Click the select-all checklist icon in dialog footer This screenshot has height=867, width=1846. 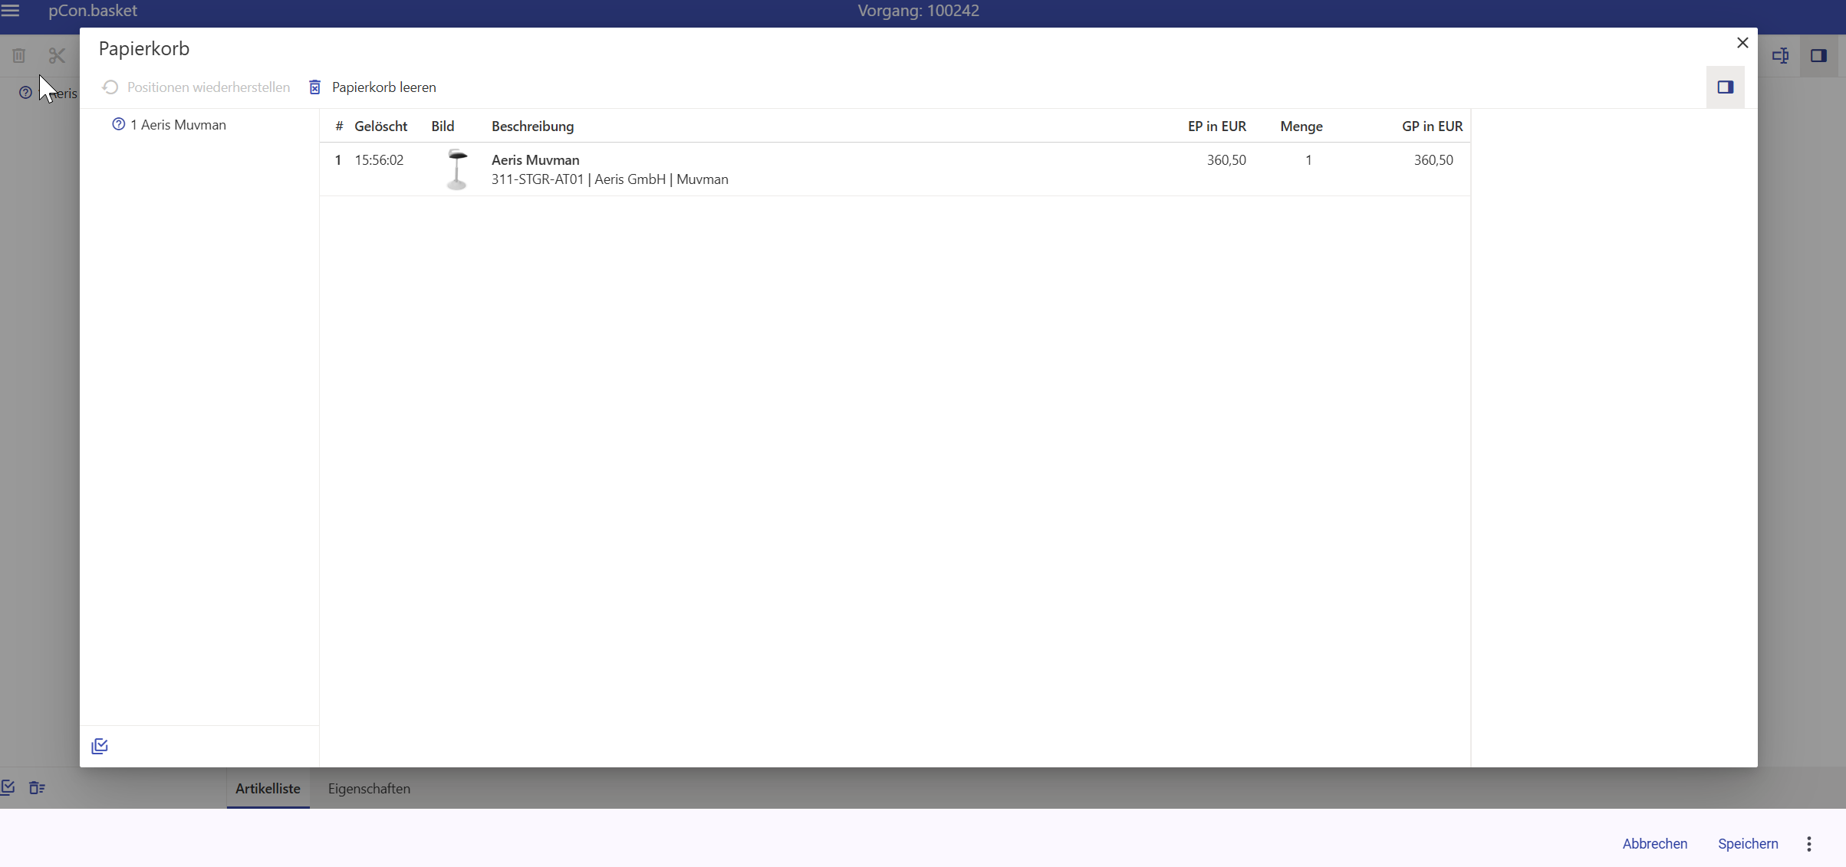tap(100, 747)
